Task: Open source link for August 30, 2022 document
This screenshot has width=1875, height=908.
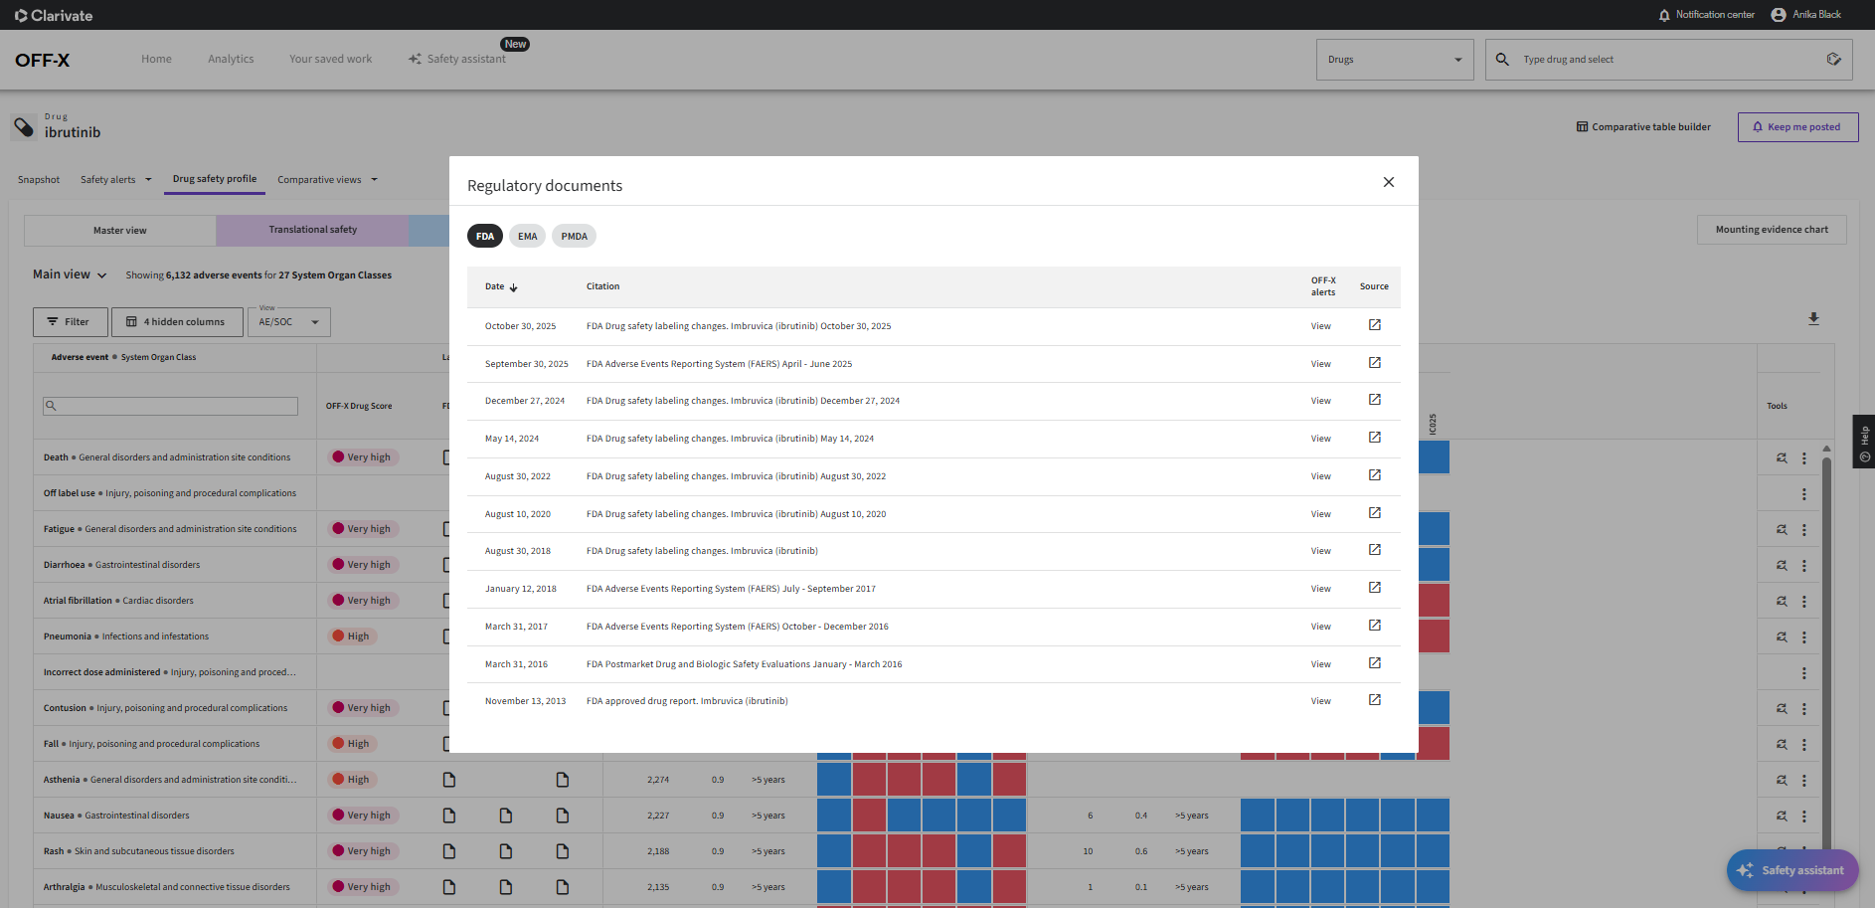Action: click(1374, 475)
